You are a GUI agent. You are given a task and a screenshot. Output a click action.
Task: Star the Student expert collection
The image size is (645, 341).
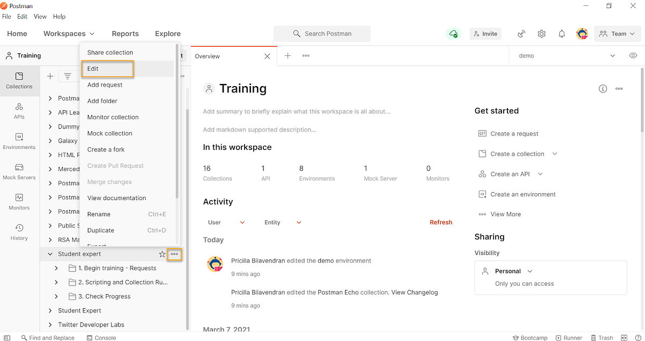[x=162, y=254]
